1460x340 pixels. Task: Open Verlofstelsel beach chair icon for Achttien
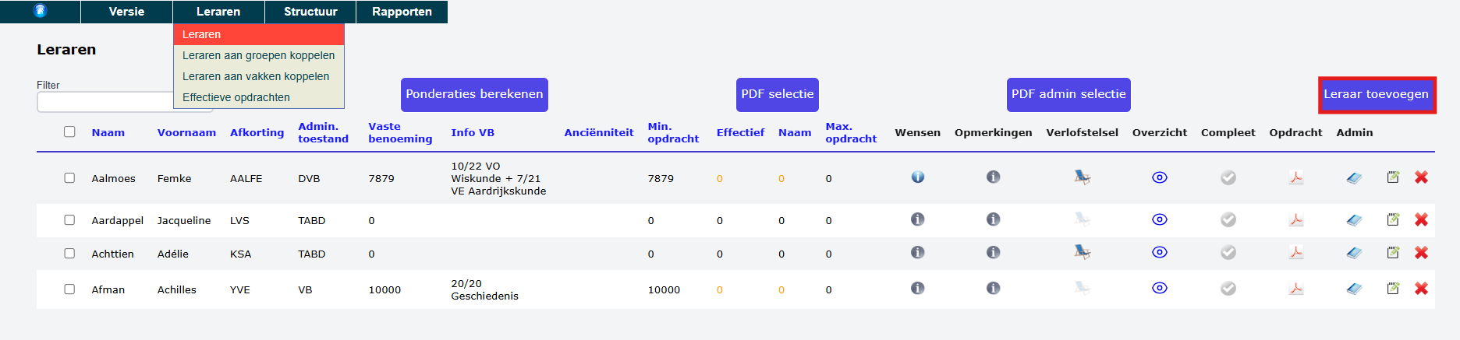pos(1083,252)
